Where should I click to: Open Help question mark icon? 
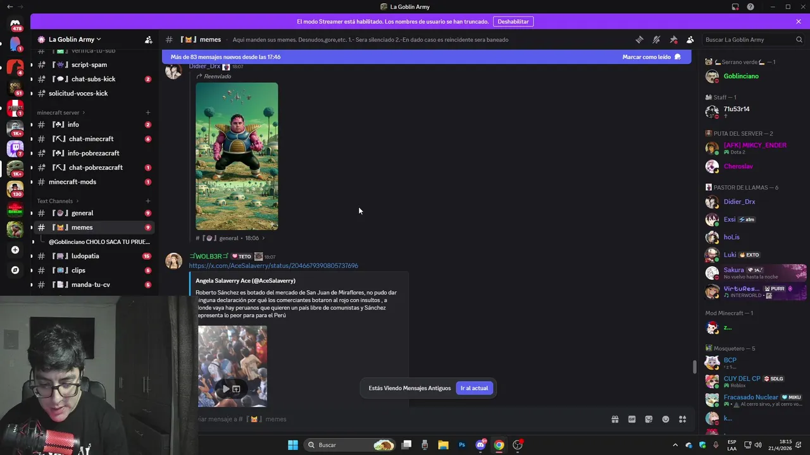coord(751,7)
